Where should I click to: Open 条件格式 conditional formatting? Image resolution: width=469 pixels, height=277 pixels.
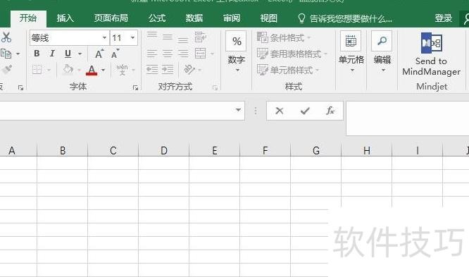284,38
